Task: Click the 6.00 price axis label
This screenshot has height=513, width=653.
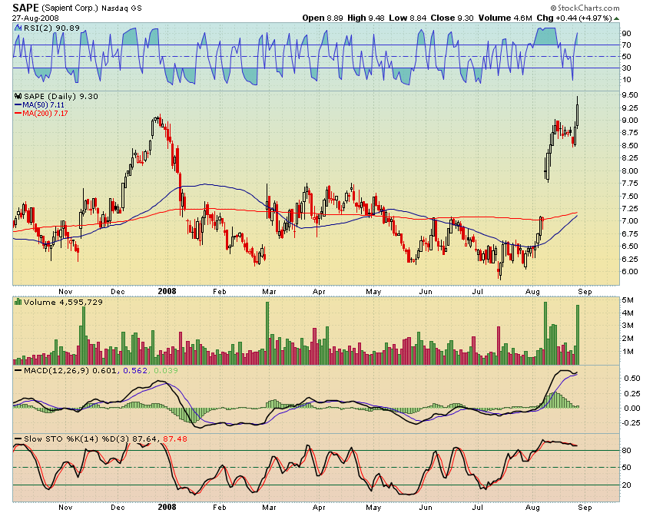Action: point(630,272)
